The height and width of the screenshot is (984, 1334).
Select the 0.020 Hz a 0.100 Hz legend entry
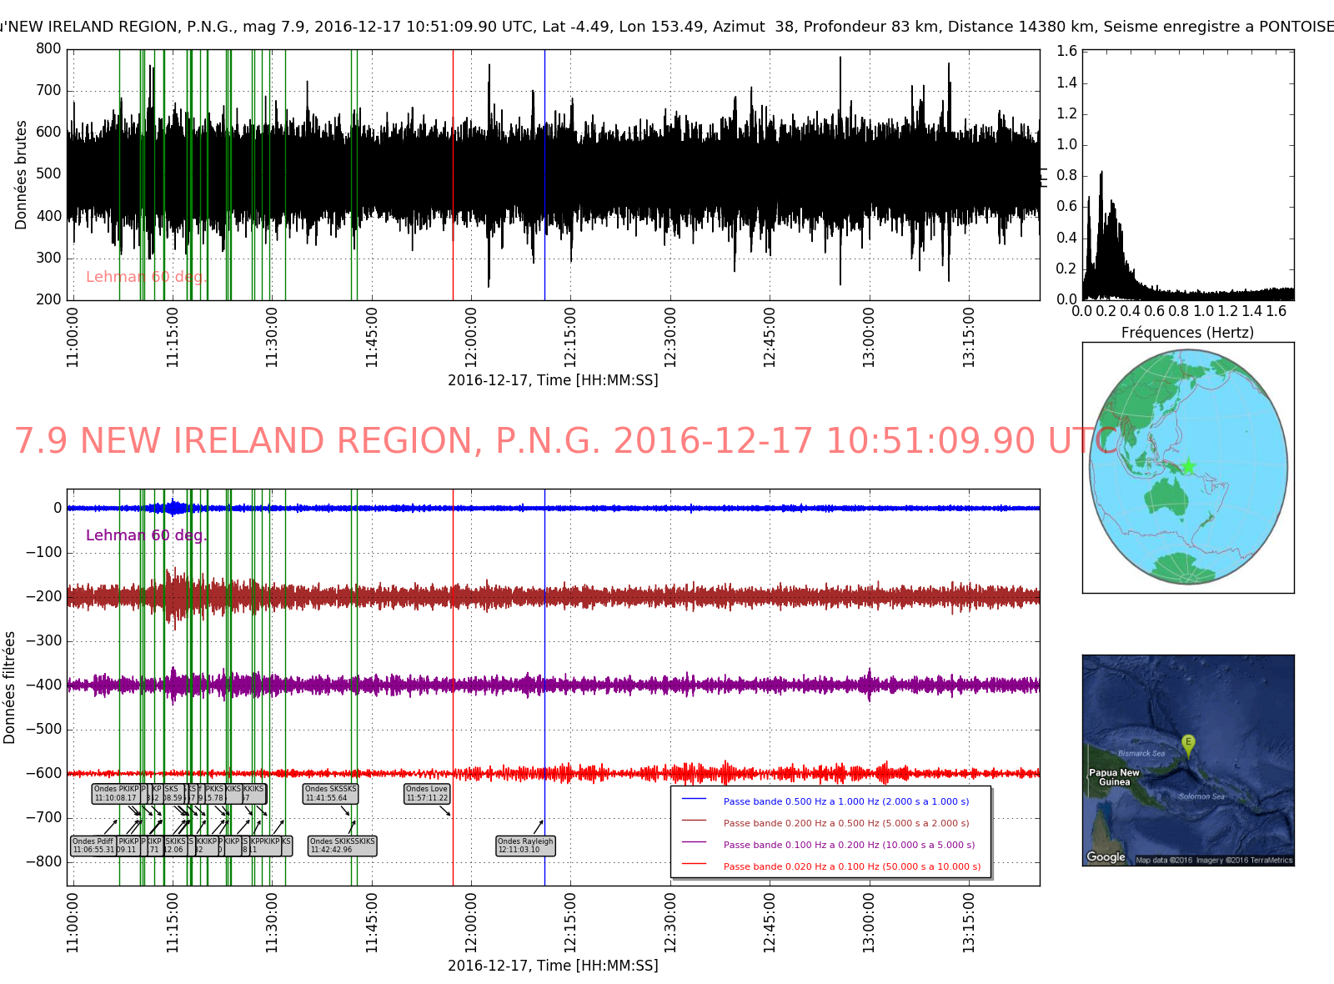[x=852, y=866]
